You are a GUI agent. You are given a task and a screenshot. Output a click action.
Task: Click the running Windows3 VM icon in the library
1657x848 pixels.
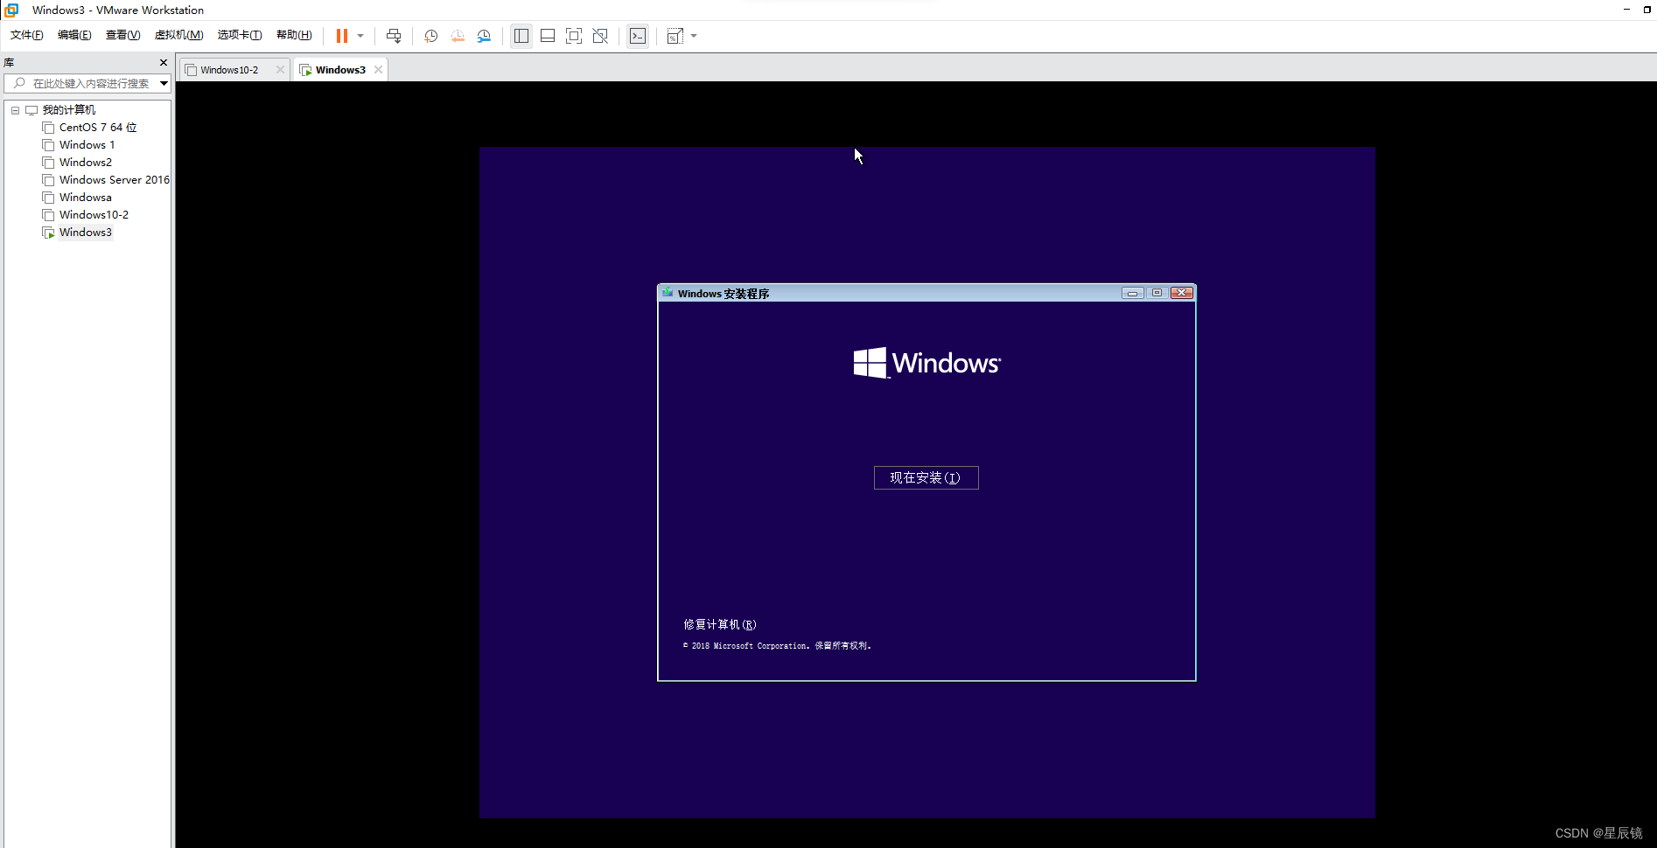click(x=48, y=233)
